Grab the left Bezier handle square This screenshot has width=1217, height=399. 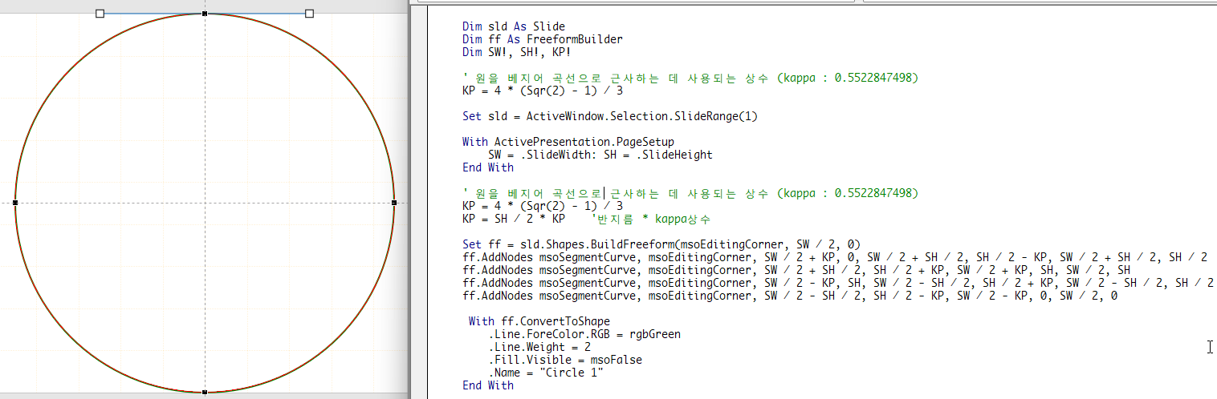[100, 14]
